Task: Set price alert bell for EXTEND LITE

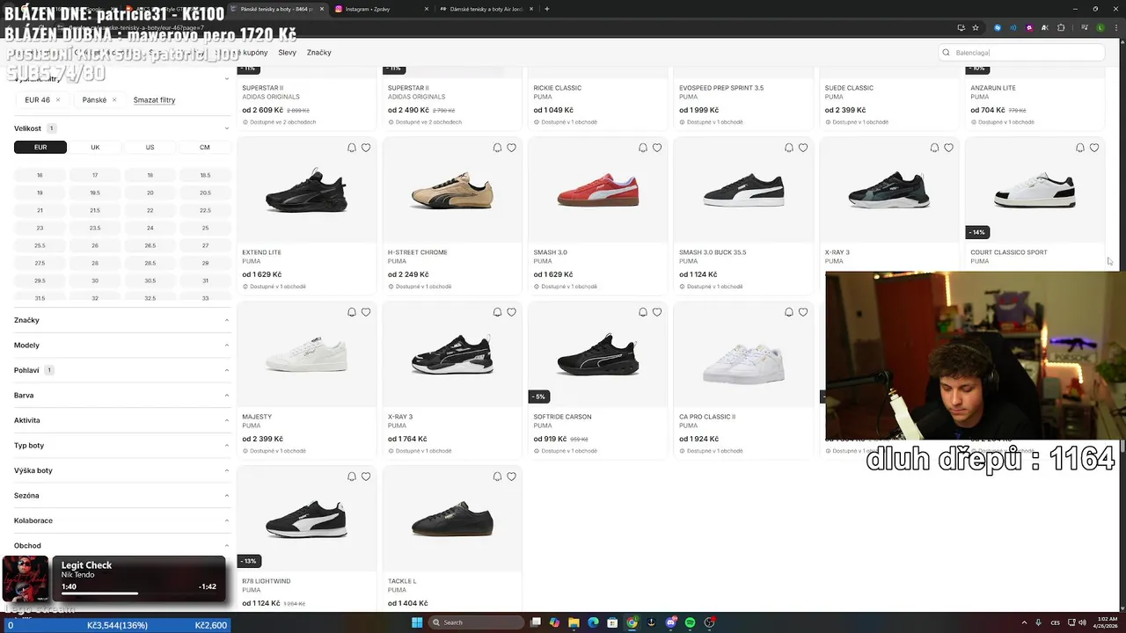Action: pos(352,148)
